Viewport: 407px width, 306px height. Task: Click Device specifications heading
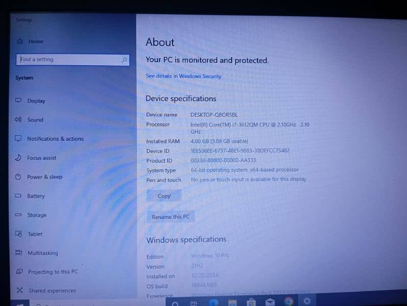pyautogui.click(x=181, y=98)
